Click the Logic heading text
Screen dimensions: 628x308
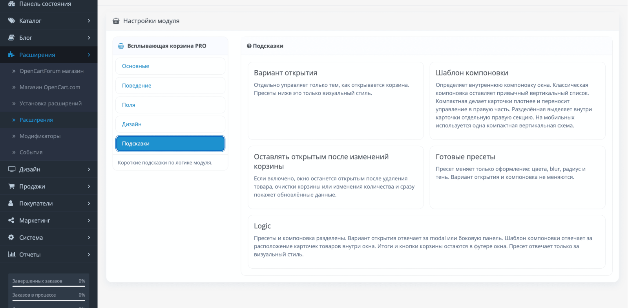(x=262, y=226)
